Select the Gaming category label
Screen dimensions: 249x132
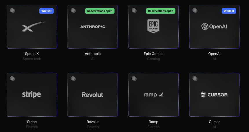[153, 59]
